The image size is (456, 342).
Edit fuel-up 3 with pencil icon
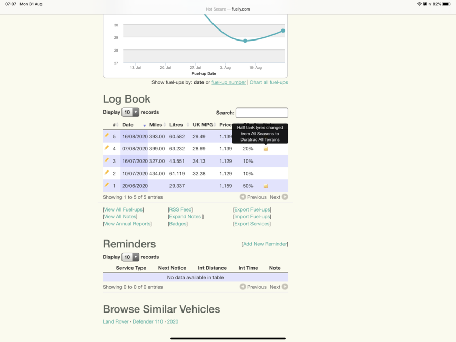pos(107,160)
